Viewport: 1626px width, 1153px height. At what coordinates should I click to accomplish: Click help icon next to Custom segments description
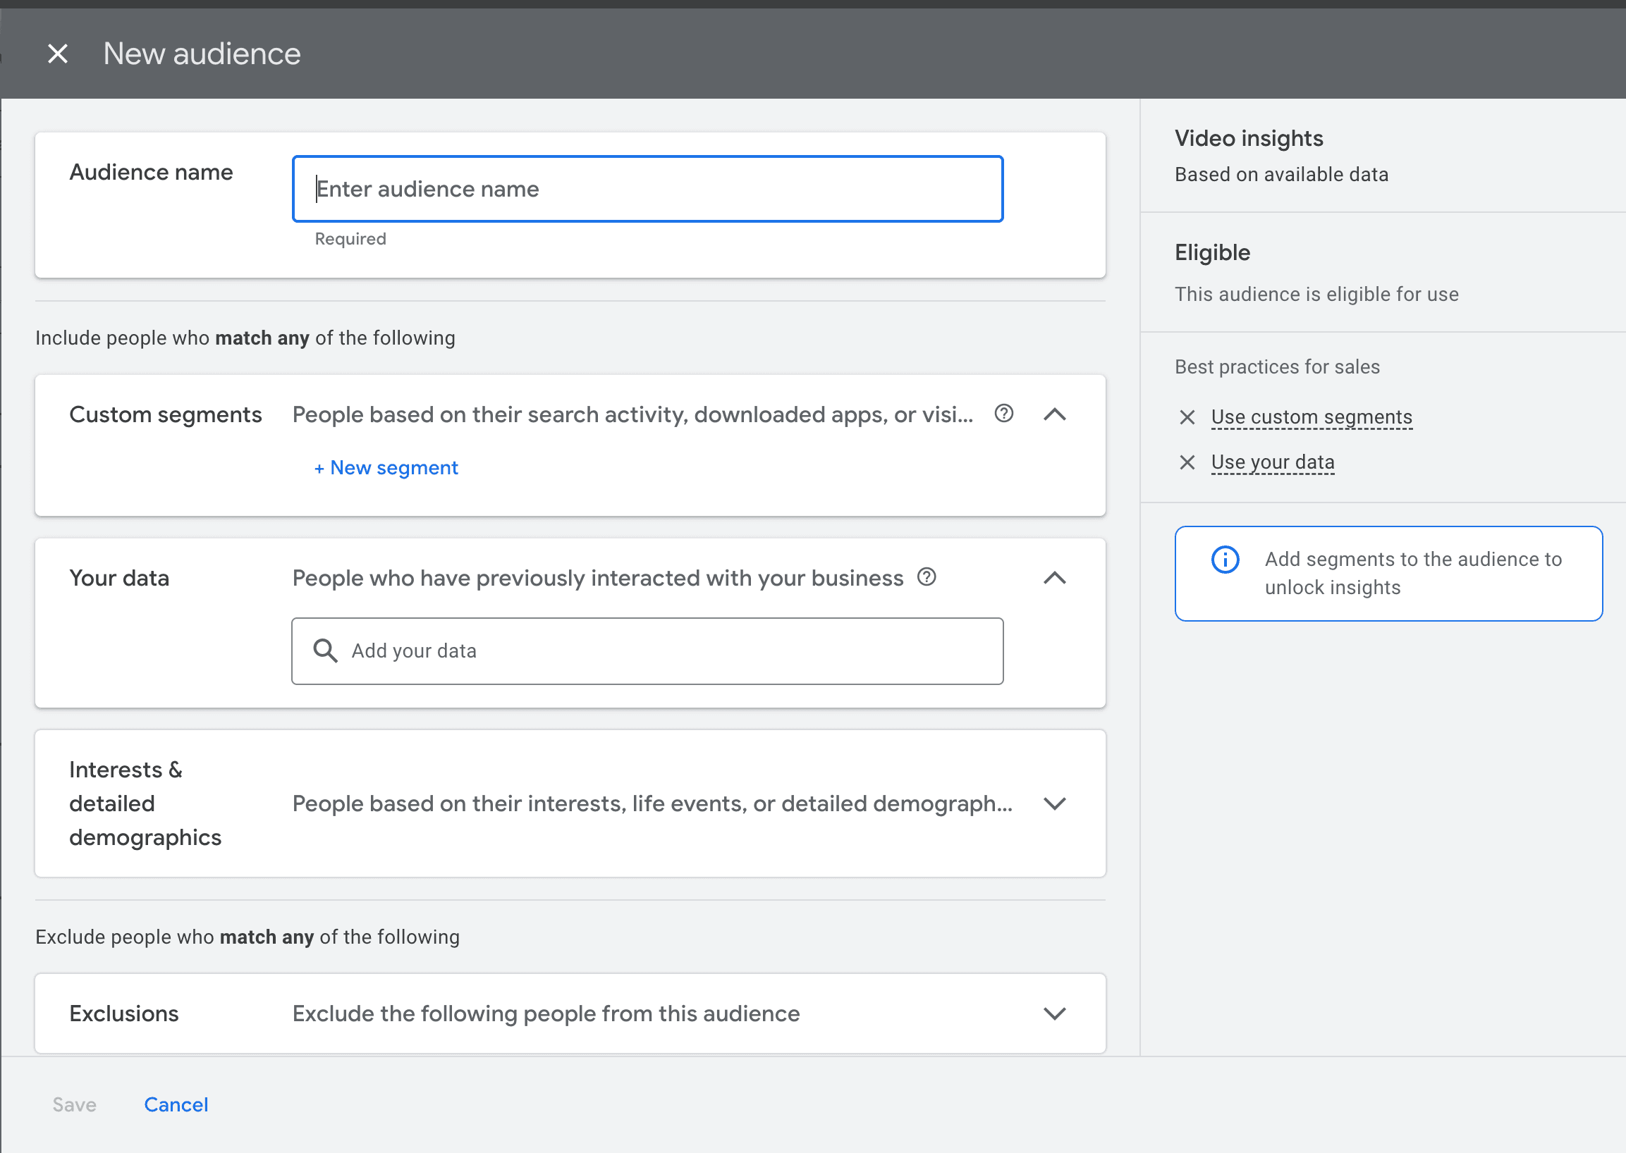pos(1003,413)
